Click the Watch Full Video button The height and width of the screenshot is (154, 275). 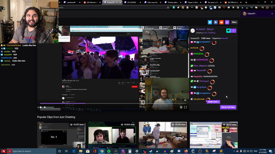[x=228, y=107]
